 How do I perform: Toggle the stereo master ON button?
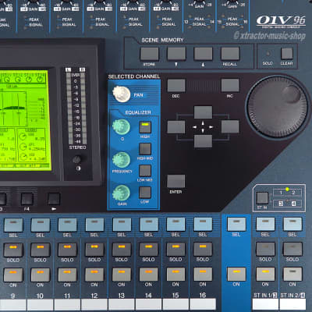tap(236, 275)
